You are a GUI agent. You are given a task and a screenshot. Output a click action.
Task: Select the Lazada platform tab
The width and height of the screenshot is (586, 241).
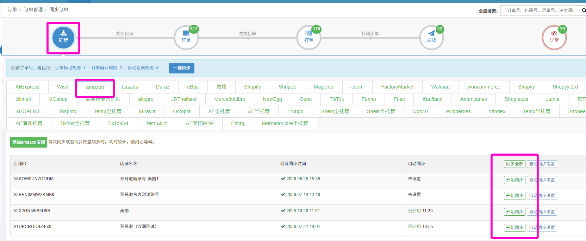(130, 87)
